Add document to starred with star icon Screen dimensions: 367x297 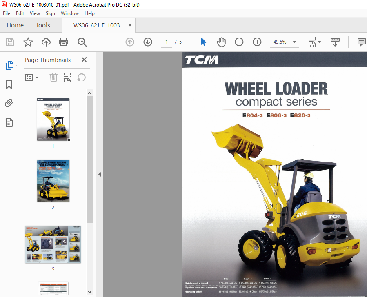pyautogui.click(x=28, y=42)
